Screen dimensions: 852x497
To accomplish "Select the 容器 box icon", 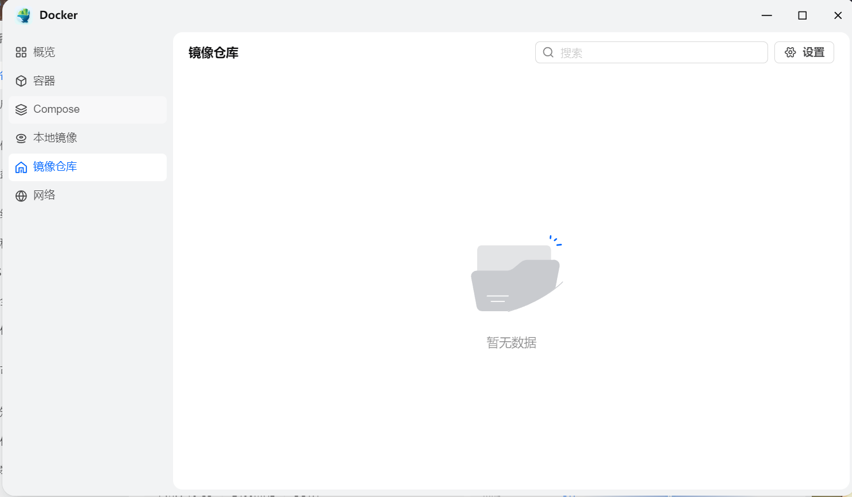I will tap(21, 81).
